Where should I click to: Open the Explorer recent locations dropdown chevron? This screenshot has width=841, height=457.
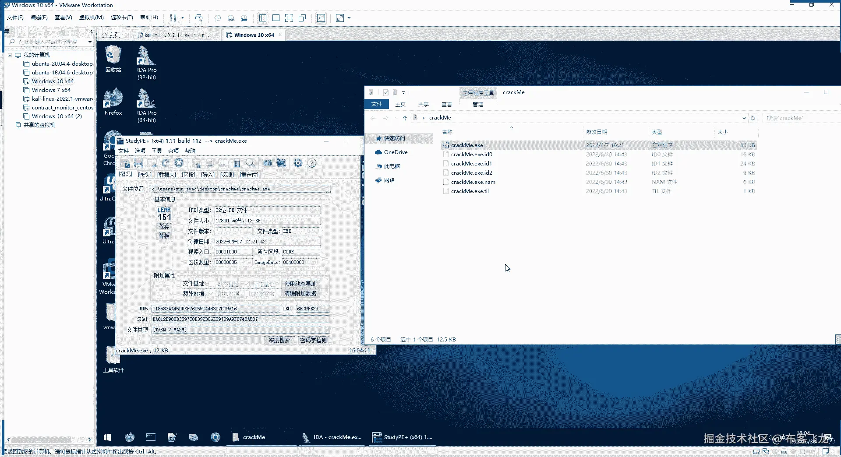click(396, 118)
